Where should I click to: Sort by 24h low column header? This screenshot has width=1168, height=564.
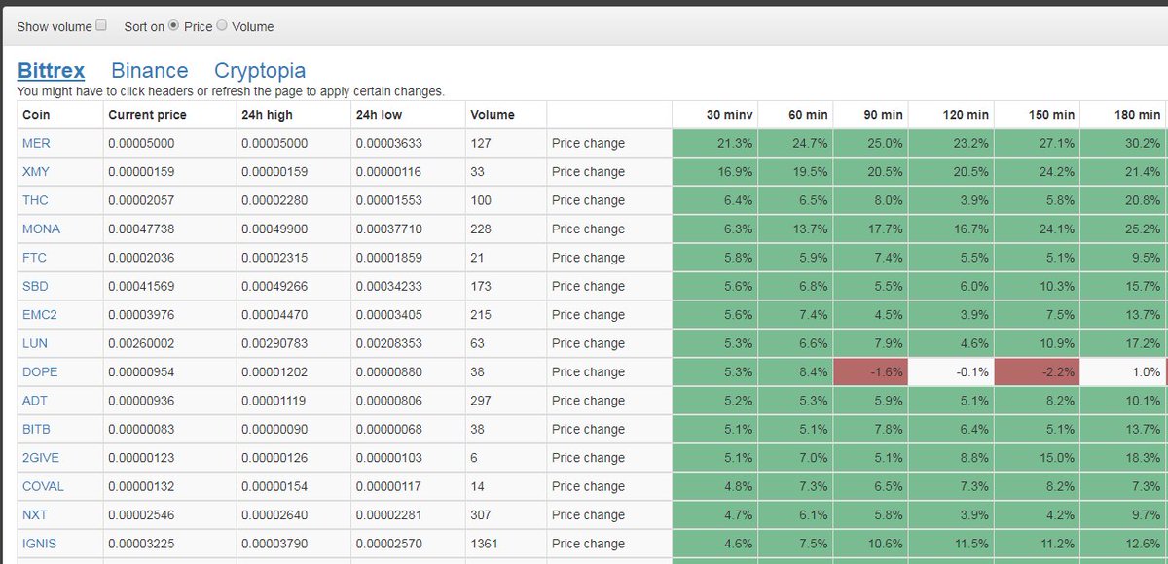click(408, 115)
